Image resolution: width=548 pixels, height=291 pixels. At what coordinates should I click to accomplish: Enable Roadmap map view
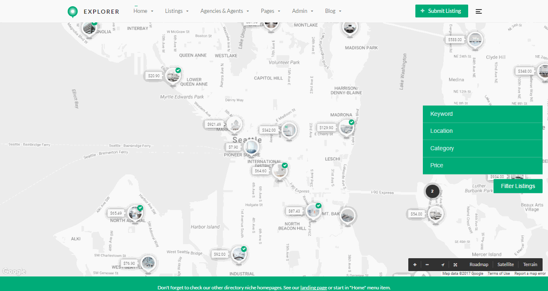click(479, 264)
